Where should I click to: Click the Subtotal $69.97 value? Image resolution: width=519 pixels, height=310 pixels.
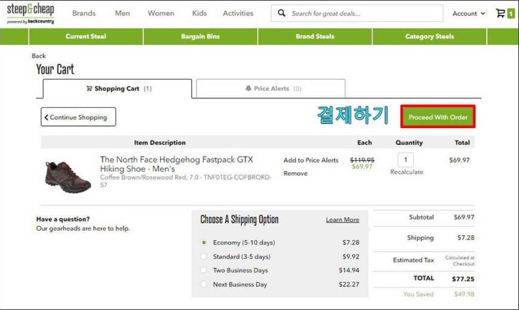click(x=464, y=218)
